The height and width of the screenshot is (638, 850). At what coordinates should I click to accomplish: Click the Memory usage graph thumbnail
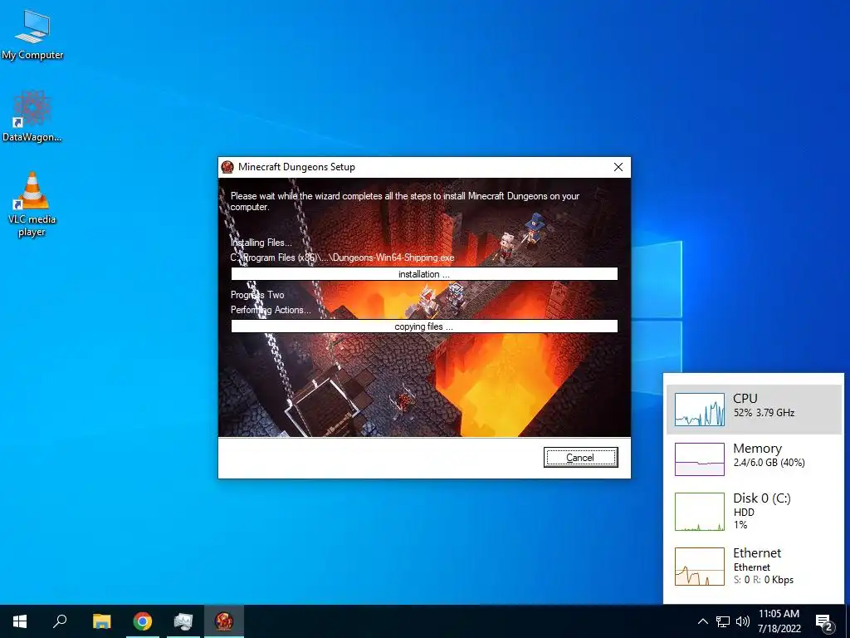click(699, 459)
